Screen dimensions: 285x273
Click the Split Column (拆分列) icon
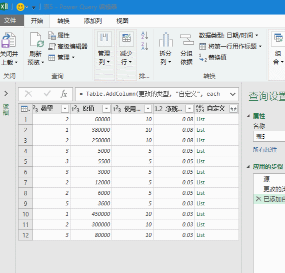click(166, 40)
